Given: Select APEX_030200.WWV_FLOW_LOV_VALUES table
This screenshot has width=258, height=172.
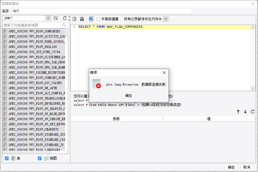Looking at the screenshot, I should [x=34, y=83].
